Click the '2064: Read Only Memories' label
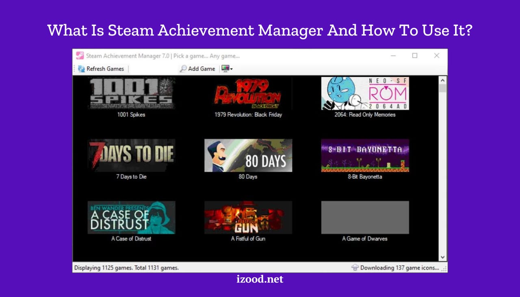520x297 pixels. coord(365,115)
